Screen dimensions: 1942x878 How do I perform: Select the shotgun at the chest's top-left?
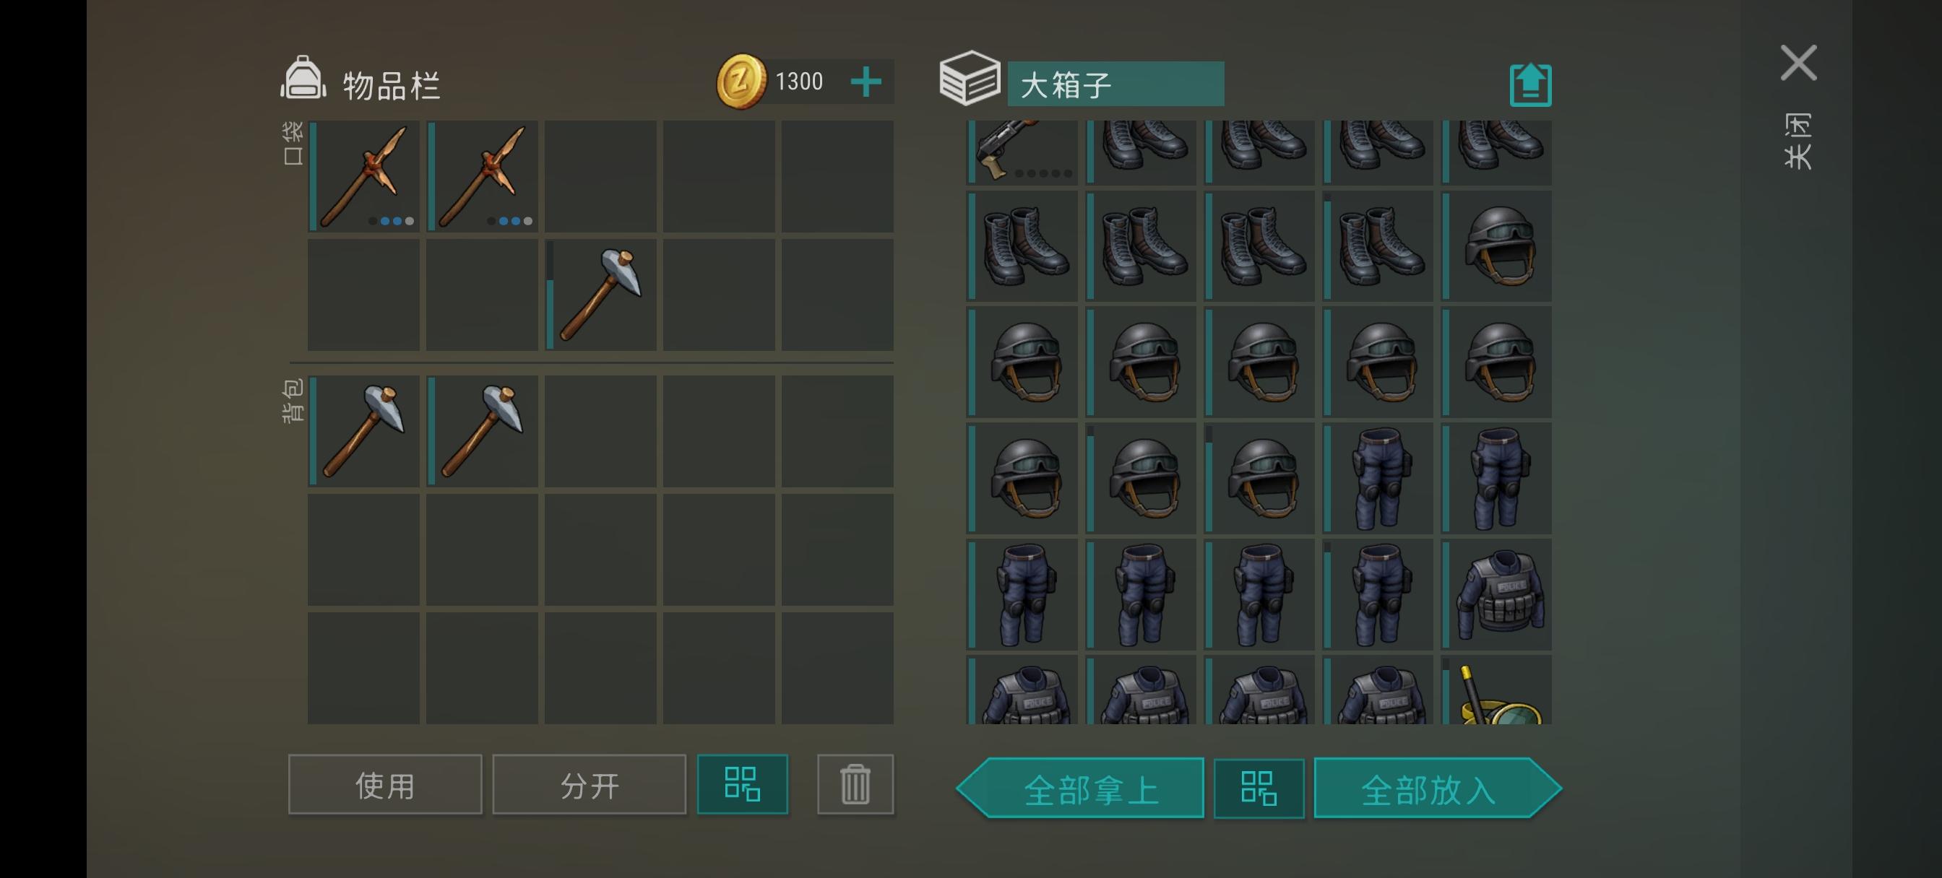pos(1022,152)
